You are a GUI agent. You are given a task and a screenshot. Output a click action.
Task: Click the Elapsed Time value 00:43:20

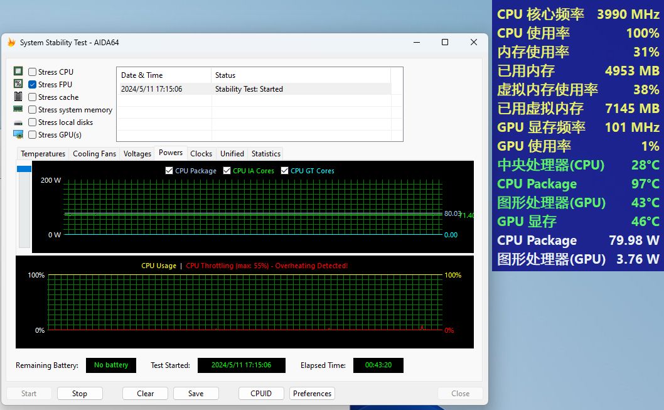coord(378,365)
